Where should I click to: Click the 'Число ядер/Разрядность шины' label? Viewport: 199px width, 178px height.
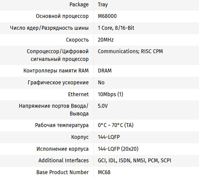click(x=49, y=28)
